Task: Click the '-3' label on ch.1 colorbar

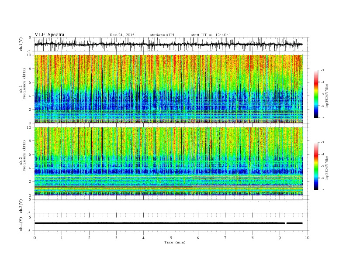Action: [x=322, y=70]
